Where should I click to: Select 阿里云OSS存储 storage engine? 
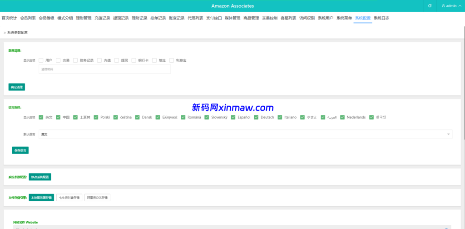tap(97, 198)
